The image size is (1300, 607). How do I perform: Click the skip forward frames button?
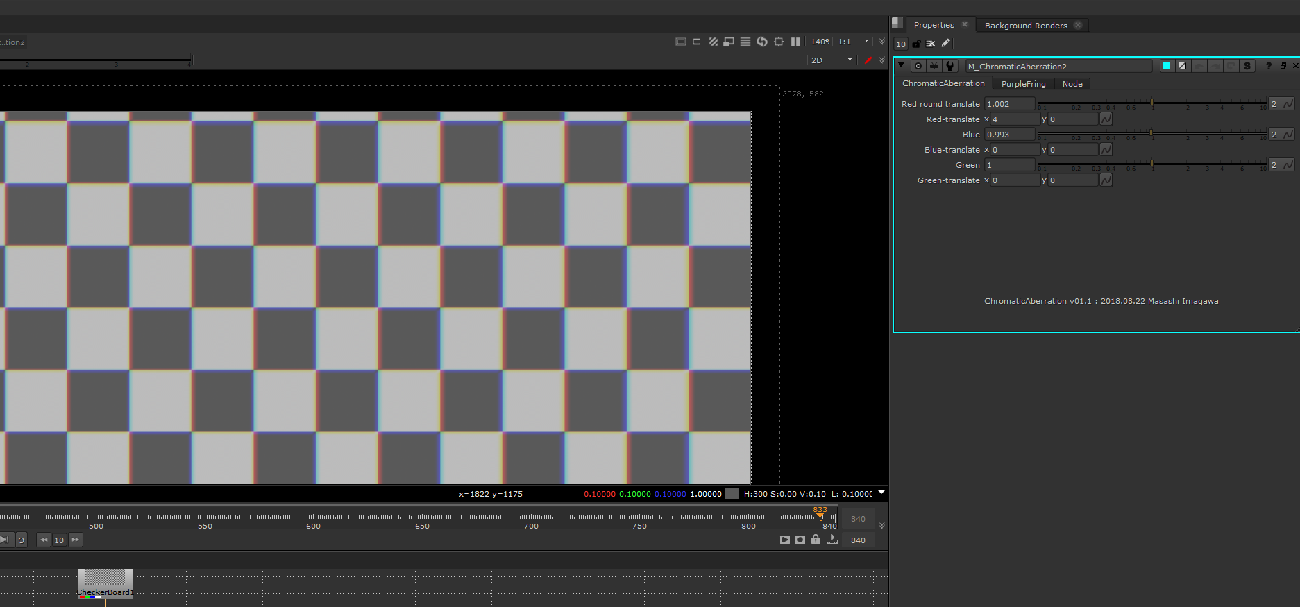coord(76,540)
